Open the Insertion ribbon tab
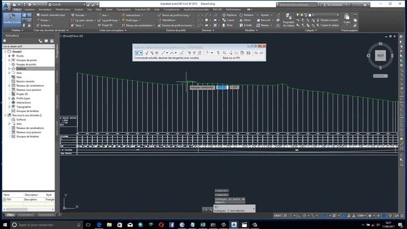The height and width of the screenshot is (229, 407). [29, 10]
